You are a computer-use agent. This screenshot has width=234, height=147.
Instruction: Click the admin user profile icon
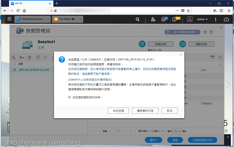(190, 19)
